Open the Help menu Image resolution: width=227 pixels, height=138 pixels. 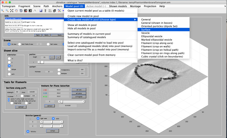(162, 6)
